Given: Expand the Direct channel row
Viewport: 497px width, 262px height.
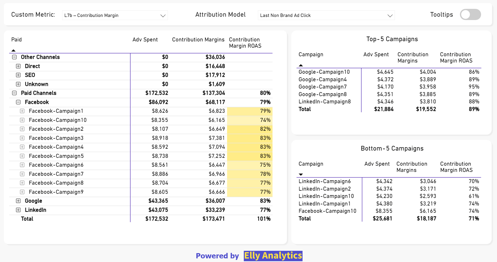Looking at the screenshot, I should [x=18, y=66].
